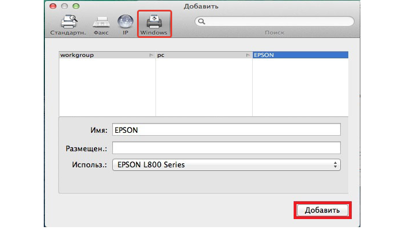Image resolution: width=403 pixels, height=230 pixels.
Task: Expand workgroup using its arrow
Action: 151,55
